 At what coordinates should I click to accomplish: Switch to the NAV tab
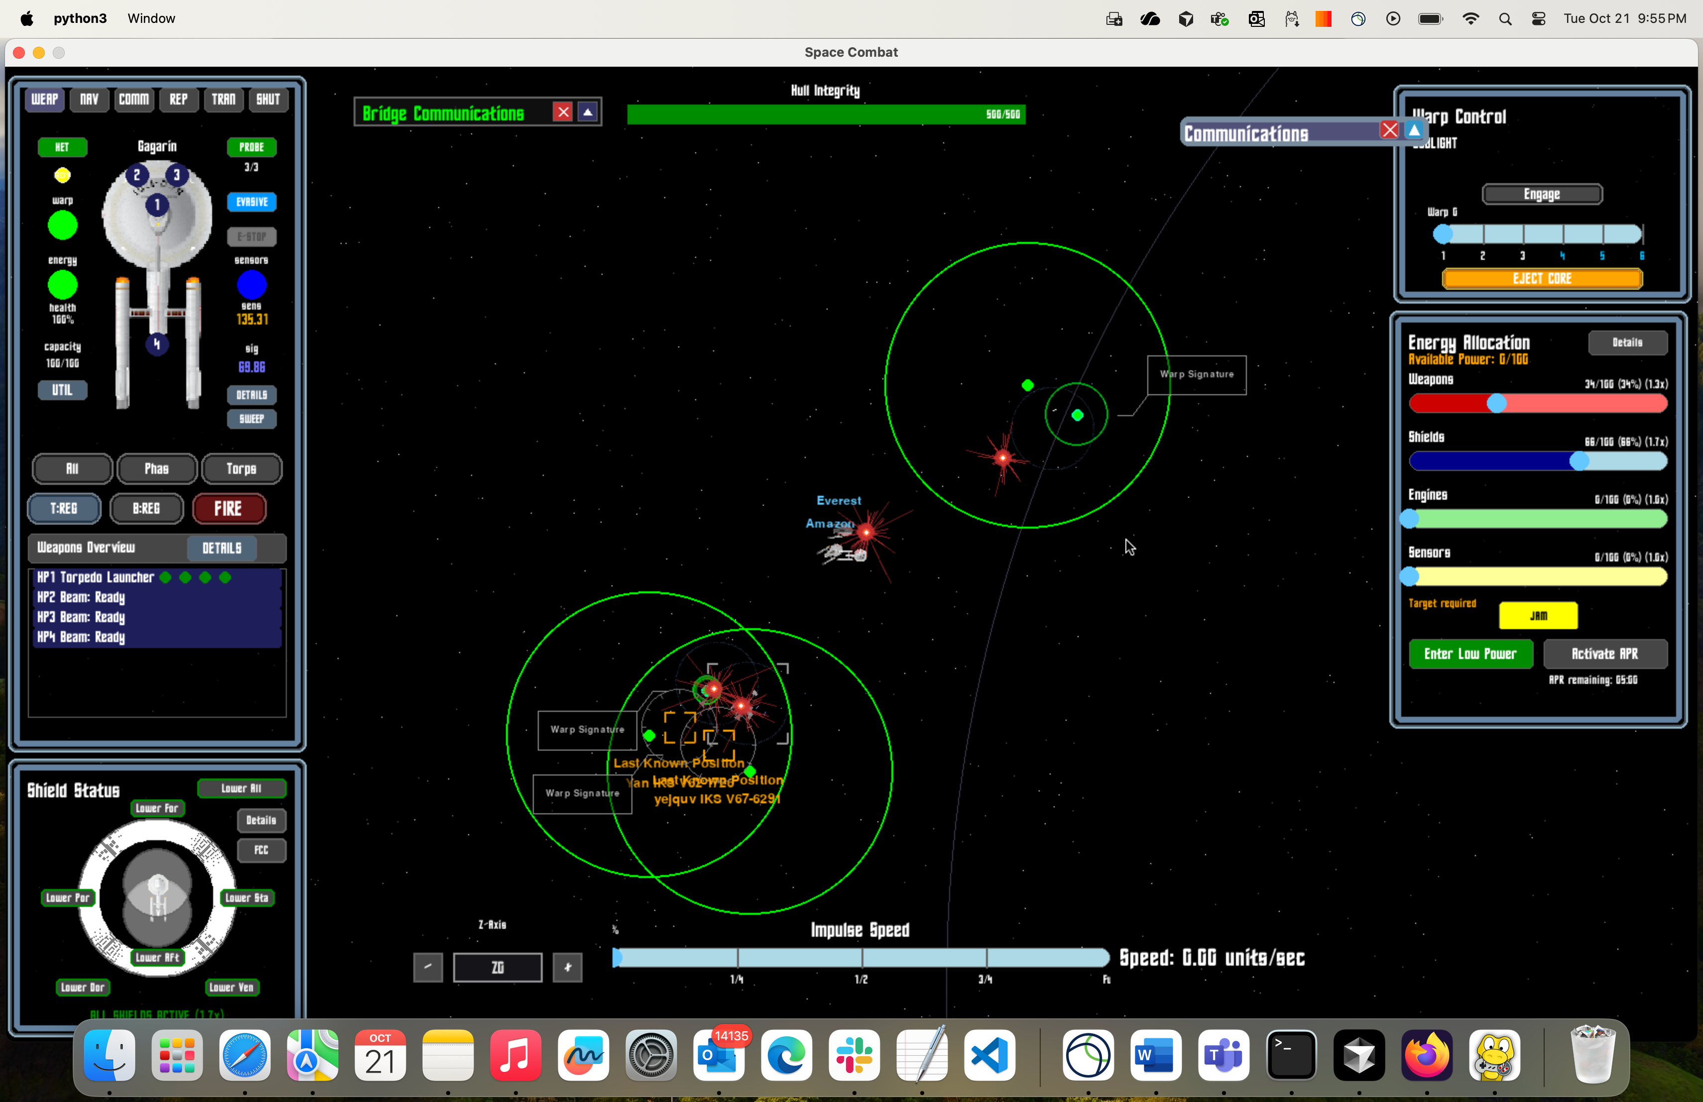[x=90, y=100]
